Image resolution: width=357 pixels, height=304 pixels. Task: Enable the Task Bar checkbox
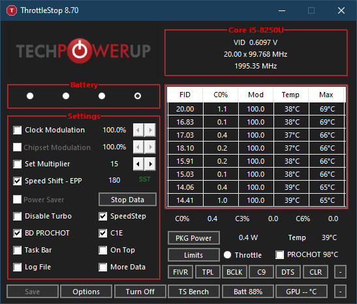tap(18, 251)
